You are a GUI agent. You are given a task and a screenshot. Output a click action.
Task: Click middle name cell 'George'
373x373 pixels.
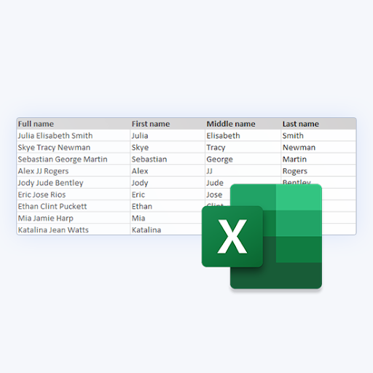[243, 159]
